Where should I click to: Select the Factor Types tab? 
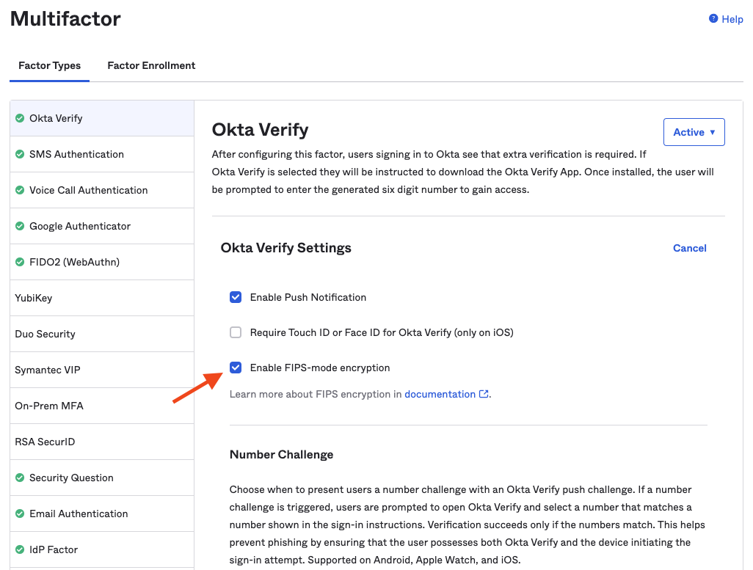[50, 65]
